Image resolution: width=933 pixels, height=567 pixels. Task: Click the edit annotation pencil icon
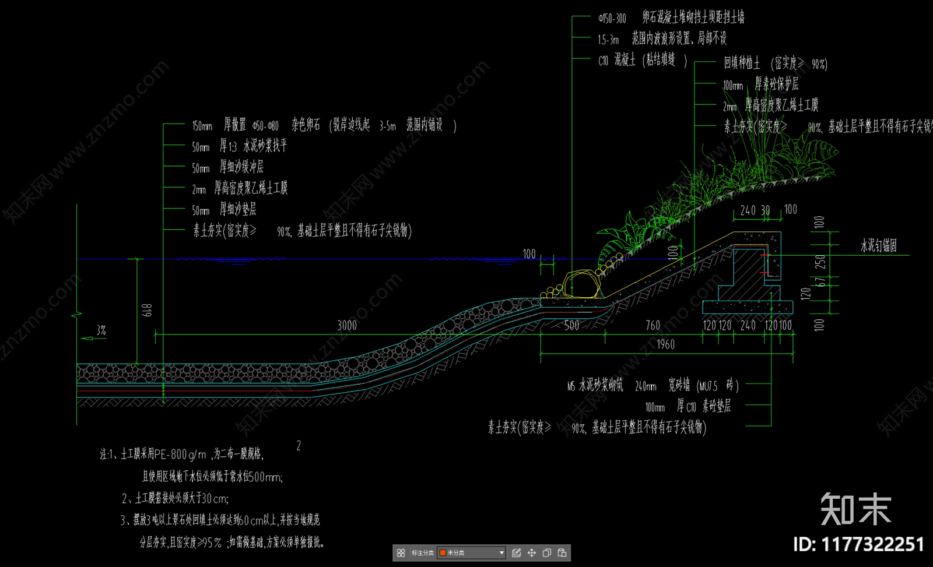pos(516,552)
